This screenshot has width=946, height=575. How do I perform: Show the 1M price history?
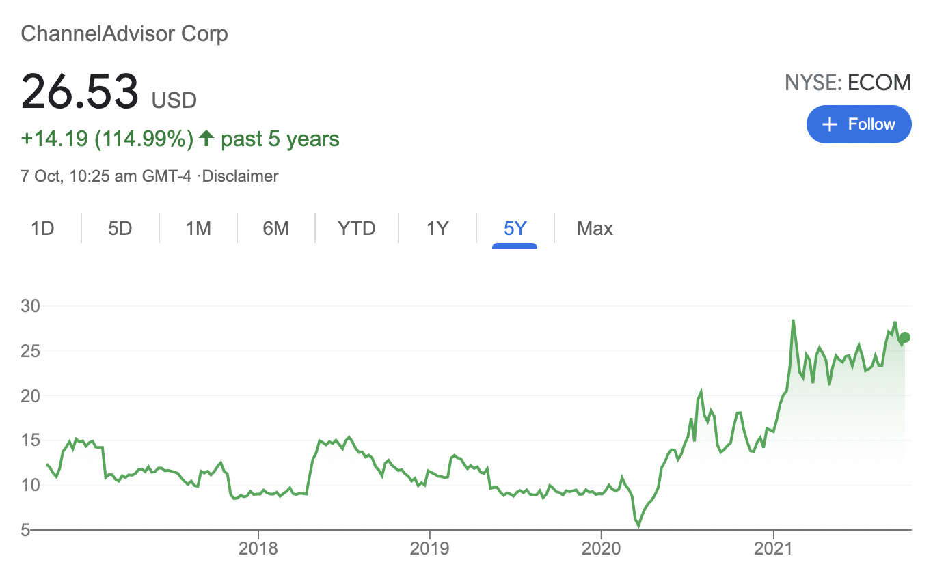tap(198, 228)
